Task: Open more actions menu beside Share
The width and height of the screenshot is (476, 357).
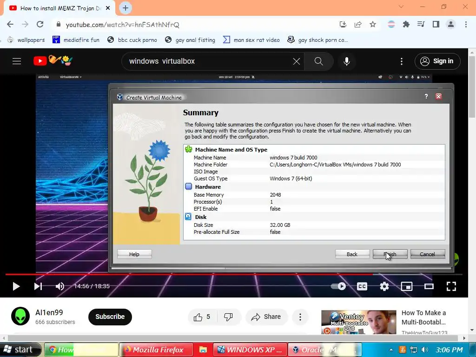Action: point(300,317)
